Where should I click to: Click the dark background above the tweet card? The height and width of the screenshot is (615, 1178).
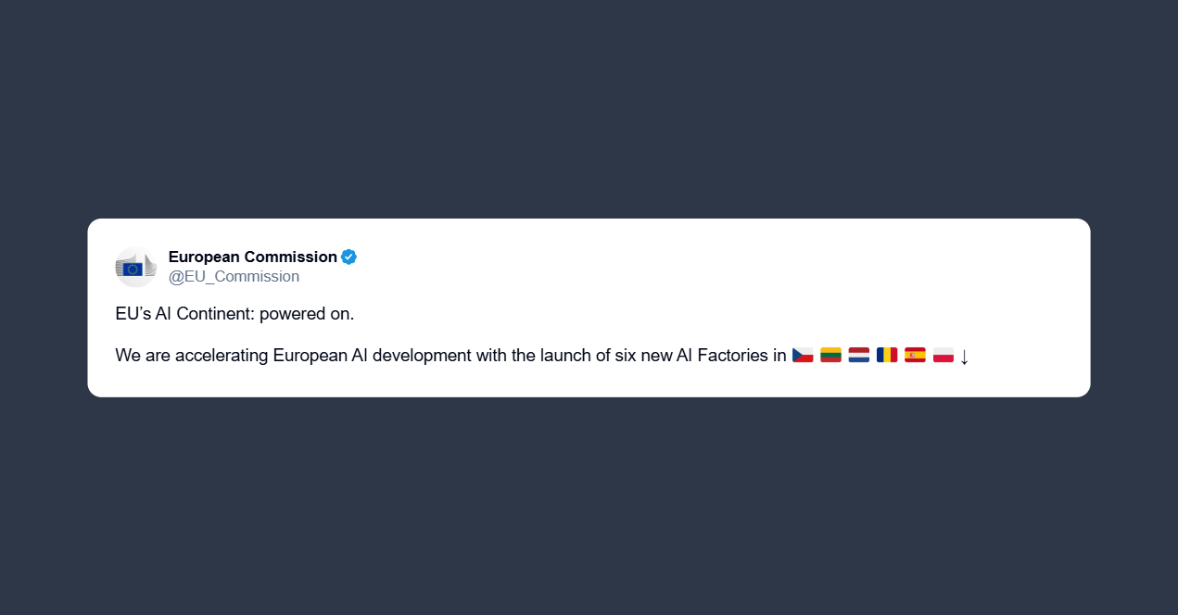pos(589,111)
